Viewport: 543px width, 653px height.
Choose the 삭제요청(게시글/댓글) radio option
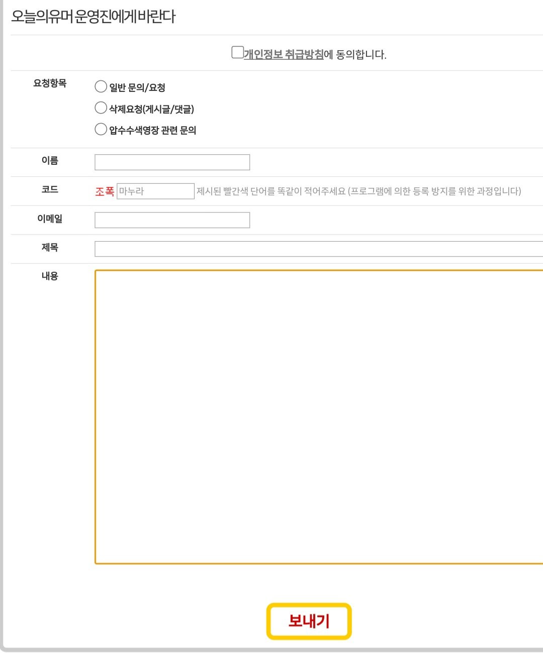pos(101,108)
